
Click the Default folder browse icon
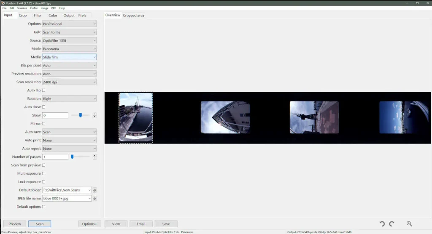94,190
